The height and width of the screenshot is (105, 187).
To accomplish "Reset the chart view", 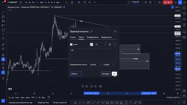I will (100, 86).
